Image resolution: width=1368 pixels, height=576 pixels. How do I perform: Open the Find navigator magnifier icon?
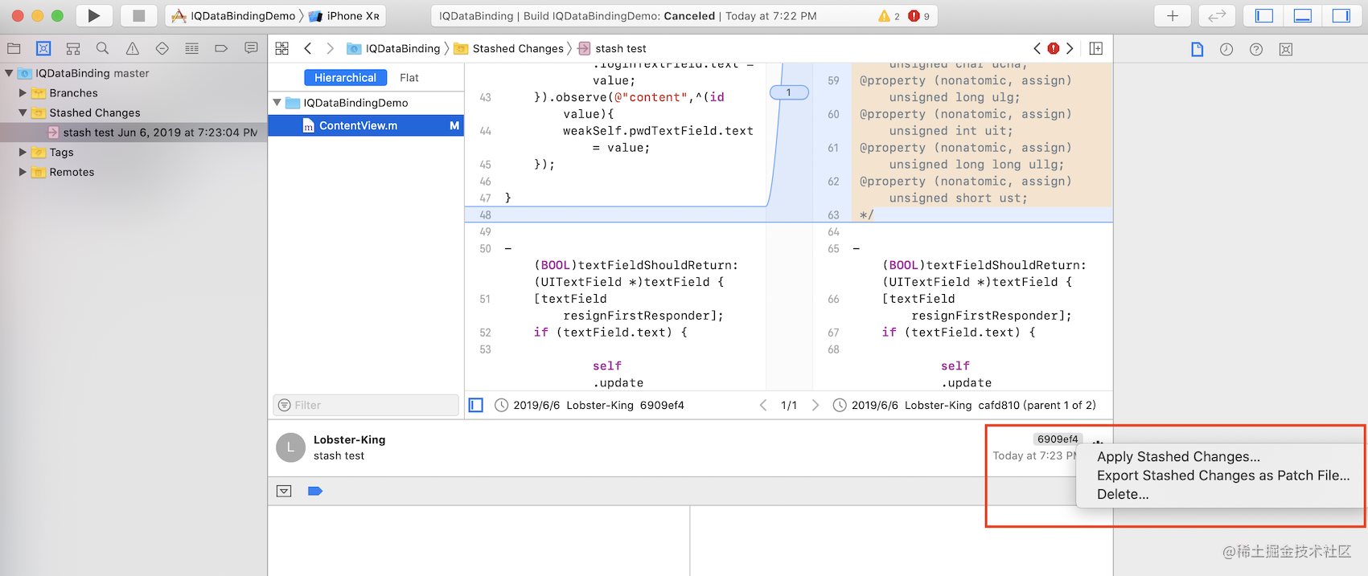click(x=102, y=48)
